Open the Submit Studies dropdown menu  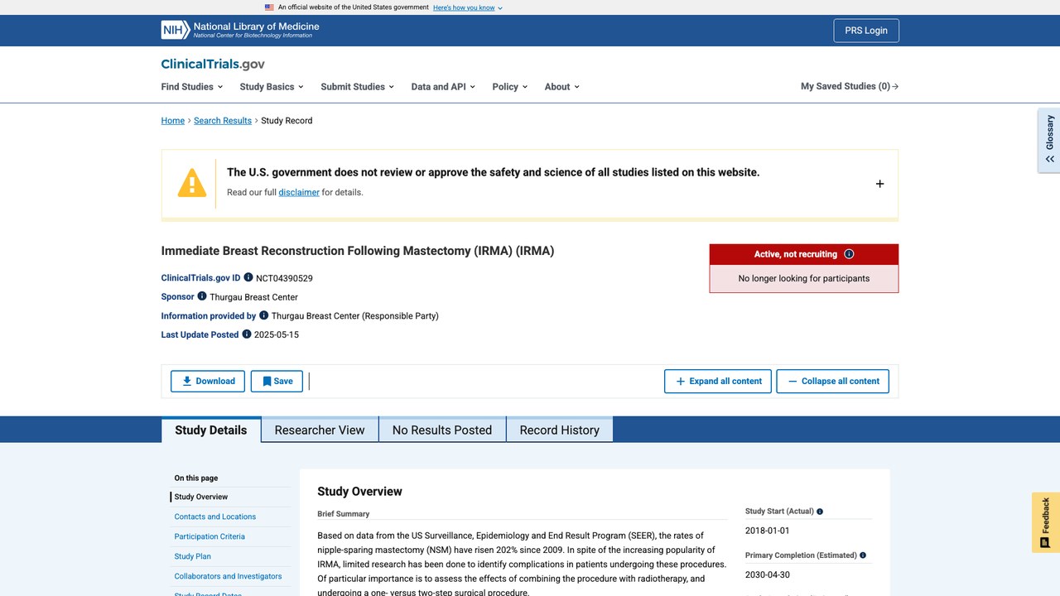[357, 86]
